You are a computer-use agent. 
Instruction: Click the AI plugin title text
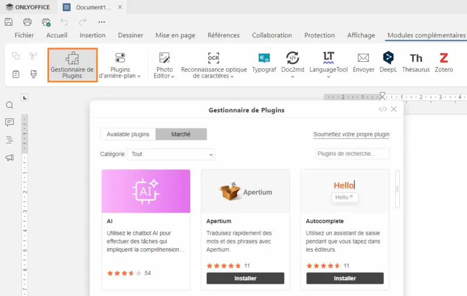coord(110,221)
